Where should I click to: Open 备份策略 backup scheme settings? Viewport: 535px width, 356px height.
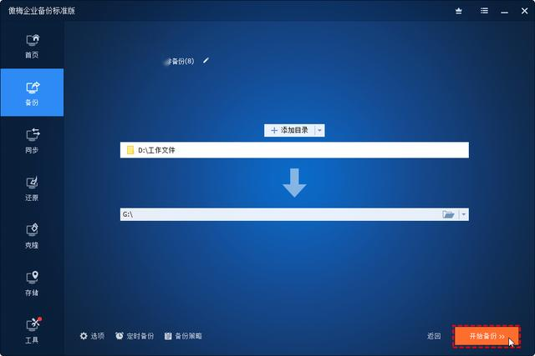183,336
